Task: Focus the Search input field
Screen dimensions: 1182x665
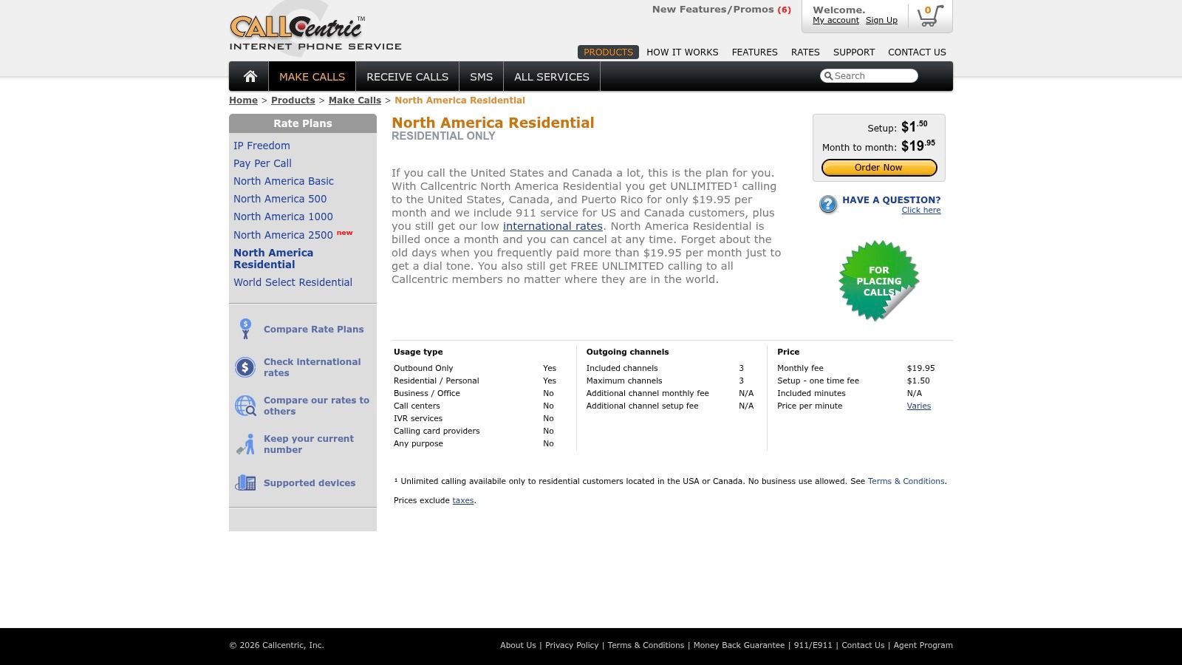Action: [x=869, y=76]
